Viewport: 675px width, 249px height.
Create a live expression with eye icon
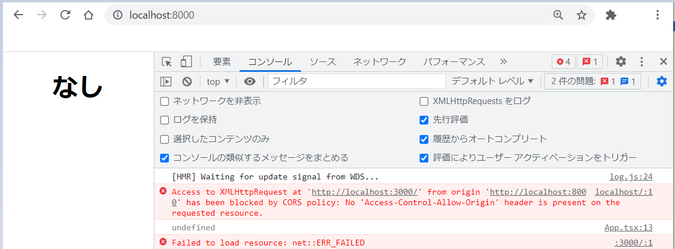pos(249,81)
